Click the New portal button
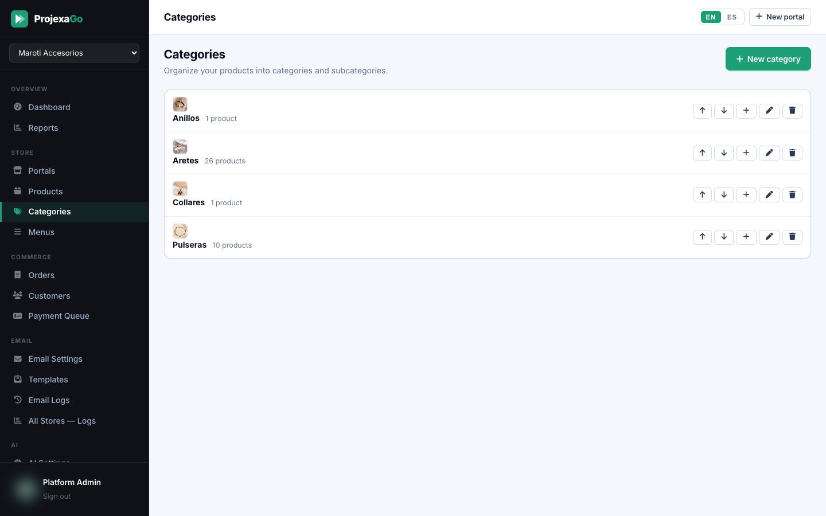Screen dimensions: 826x516 [780, 17]
